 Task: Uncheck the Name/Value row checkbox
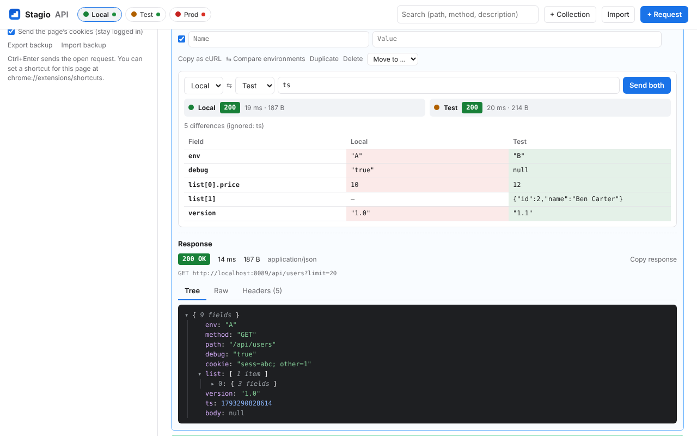click(x=182, y=39)
